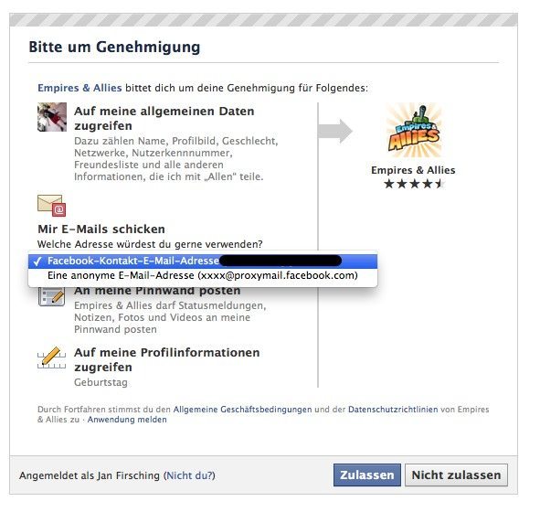Select Facebook-Kontakt-E-Mail-Adresse option
Viewport: 540px width, 512px height.
pyautogui.click(x=203, y=261)
